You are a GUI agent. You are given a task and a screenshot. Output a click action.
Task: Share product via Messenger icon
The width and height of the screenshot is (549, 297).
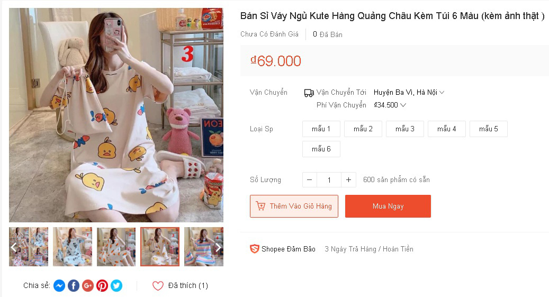pos(59,286)
